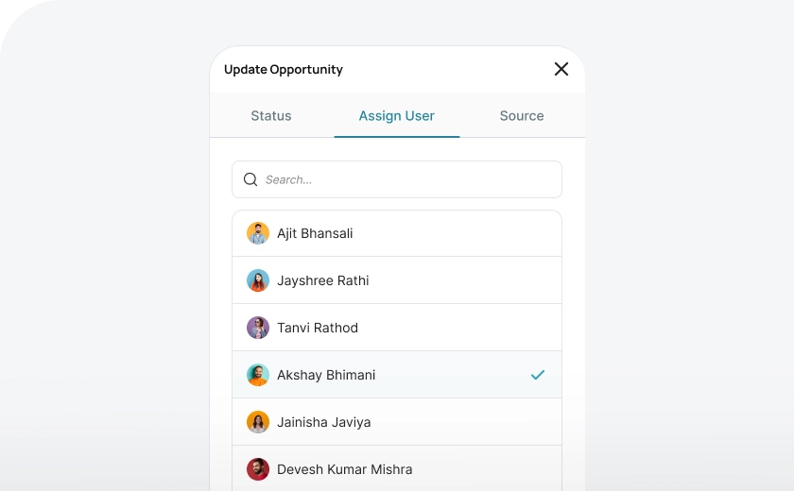Screen dimensions: 794x491
Task: Assign opportunity to Ajit Bhansali
Action: click(316, 233)
